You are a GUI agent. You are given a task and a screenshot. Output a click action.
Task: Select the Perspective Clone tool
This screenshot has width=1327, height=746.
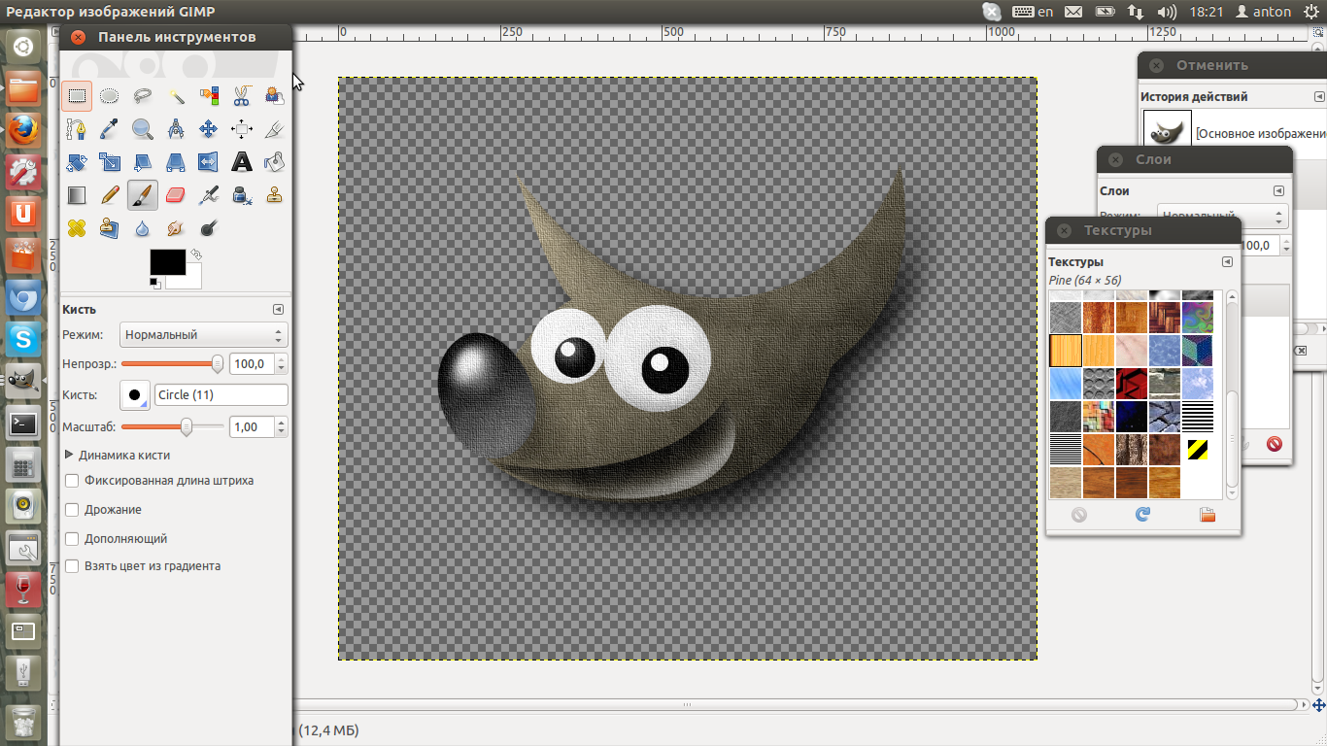click(110, 228)
